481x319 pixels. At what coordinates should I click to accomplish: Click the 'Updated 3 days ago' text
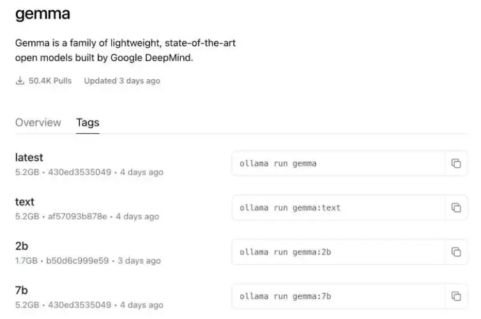(122, 81)
